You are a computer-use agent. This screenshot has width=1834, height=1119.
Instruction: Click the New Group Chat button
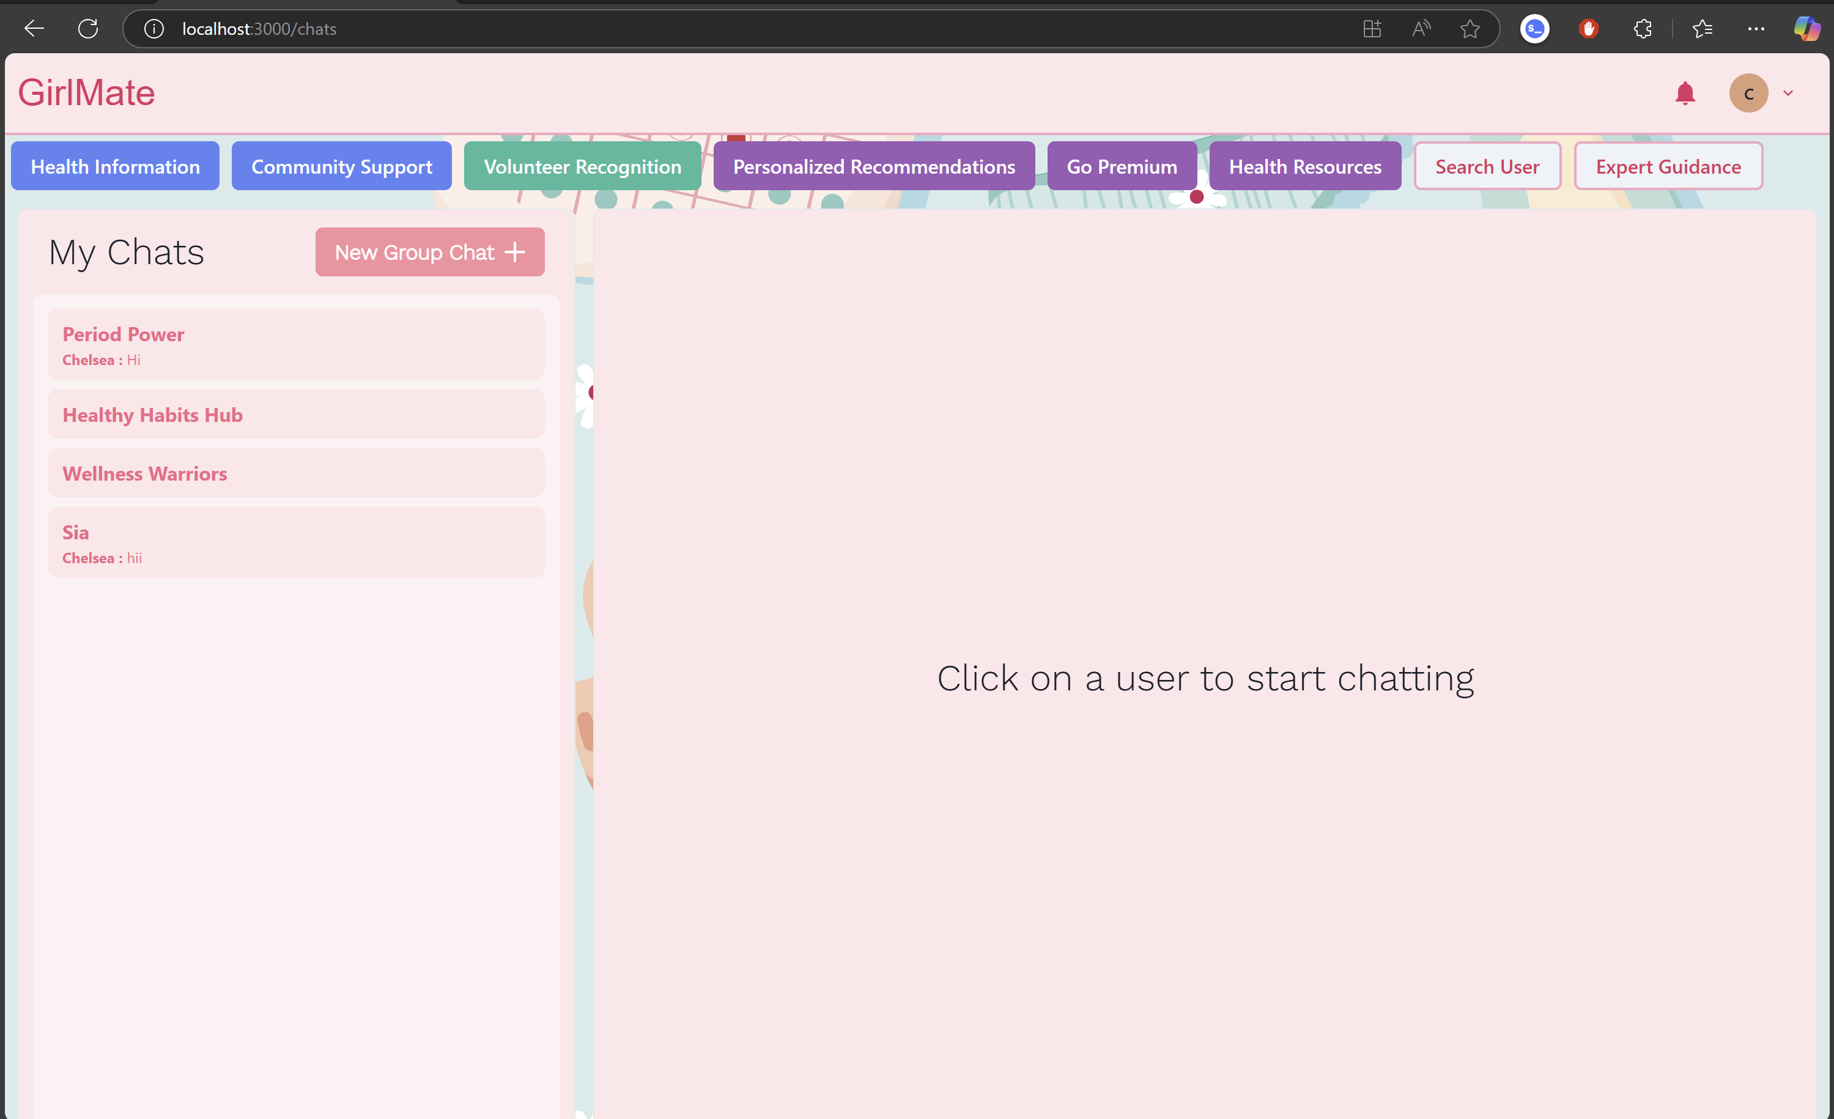pyautogui.click(x=429, y=252)
